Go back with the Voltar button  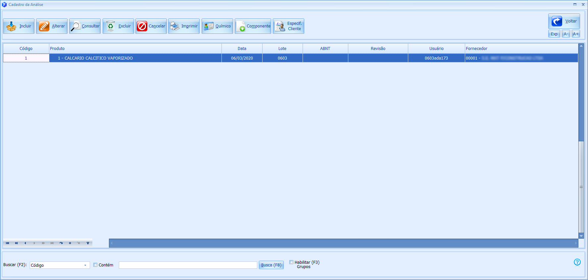pos(564,21)
